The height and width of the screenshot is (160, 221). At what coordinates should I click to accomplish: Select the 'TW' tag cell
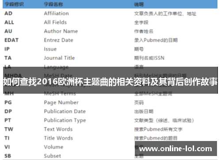[x=9, y=129]
